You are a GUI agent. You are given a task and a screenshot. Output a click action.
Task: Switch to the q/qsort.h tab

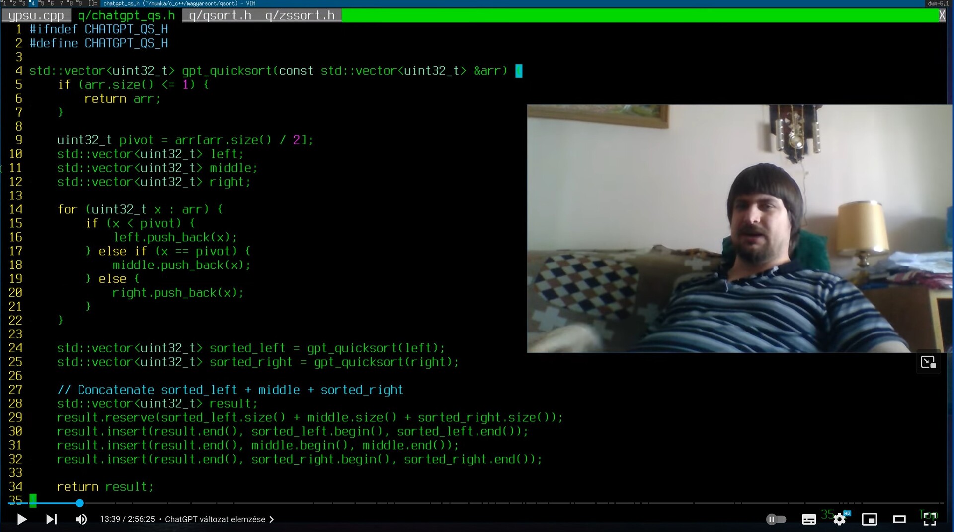(x=220, y=15)
